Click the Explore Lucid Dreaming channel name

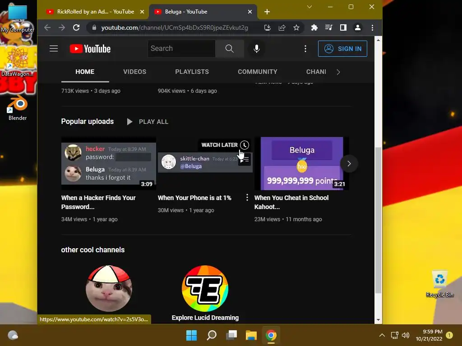(x=205, y=318)
